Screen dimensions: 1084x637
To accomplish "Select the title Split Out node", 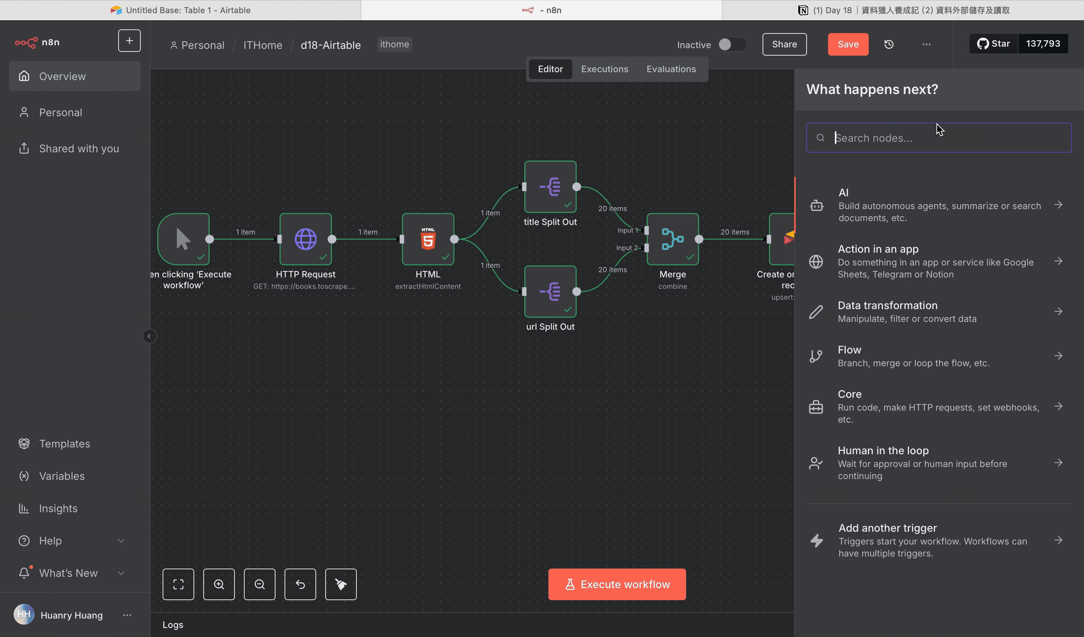I will (550, 187).
